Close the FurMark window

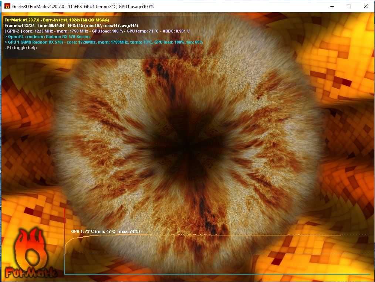coord(366,6)
